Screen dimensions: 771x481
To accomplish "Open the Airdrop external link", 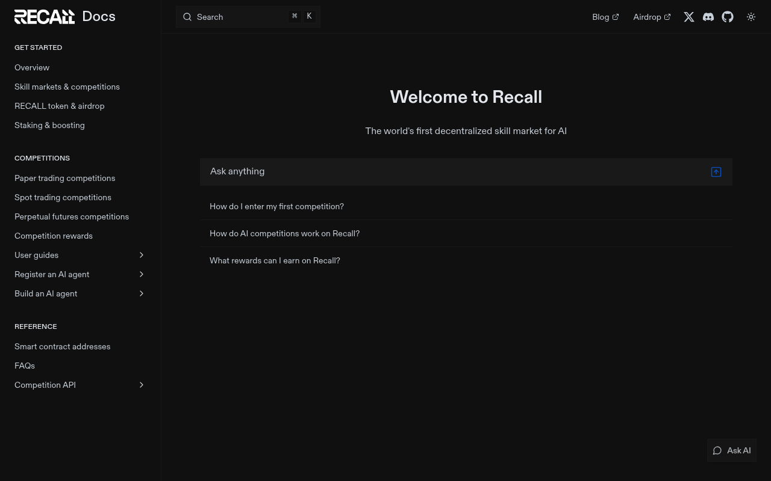I will [x=652, y=17].
